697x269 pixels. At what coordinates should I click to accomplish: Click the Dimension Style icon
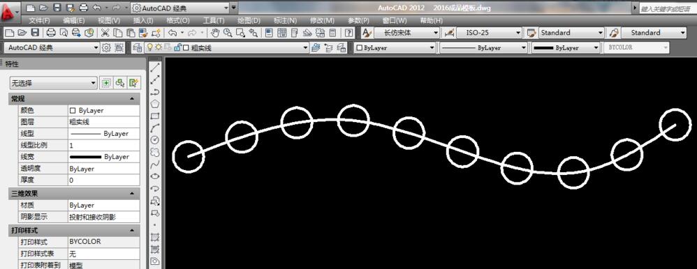(449, 32)
